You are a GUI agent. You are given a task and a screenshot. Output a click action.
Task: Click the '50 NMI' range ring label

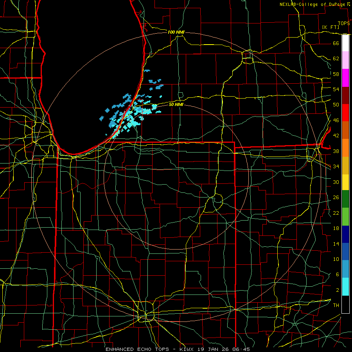176,104
